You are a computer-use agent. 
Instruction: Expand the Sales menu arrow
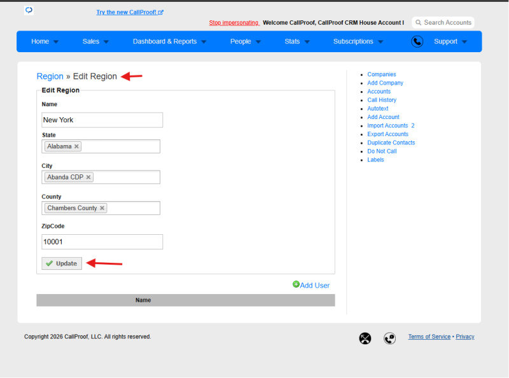[106, 42]
